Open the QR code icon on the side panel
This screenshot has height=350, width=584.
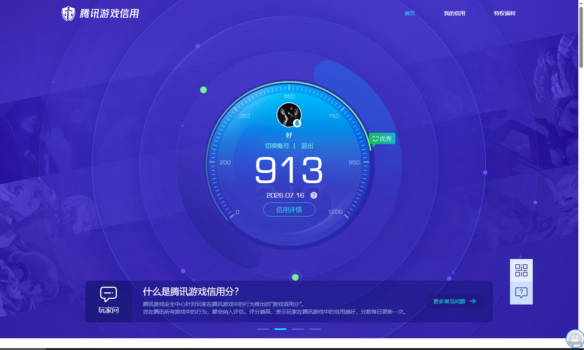pyautogui.click(x=521, y=270)
